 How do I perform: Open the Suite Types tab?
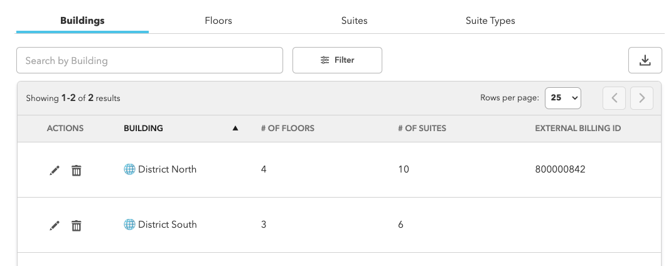(x=490, y=21)
